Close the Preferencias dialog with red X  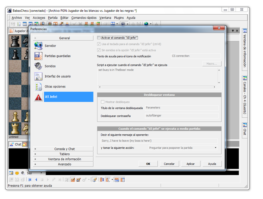219,28
